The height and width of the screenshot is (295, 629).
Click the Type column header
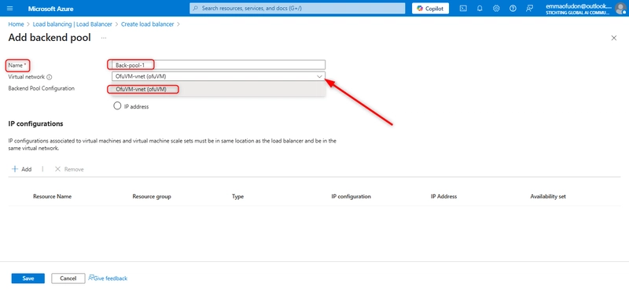coord(237,197)
